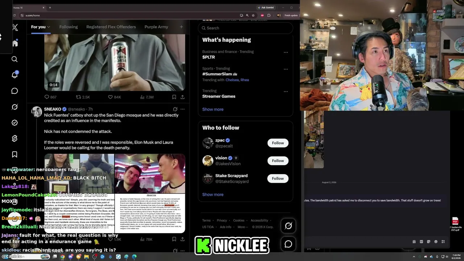This screenshot has height=261, width=464.
Task: Open Grok from the X sidebar
Action: (14, 107)
